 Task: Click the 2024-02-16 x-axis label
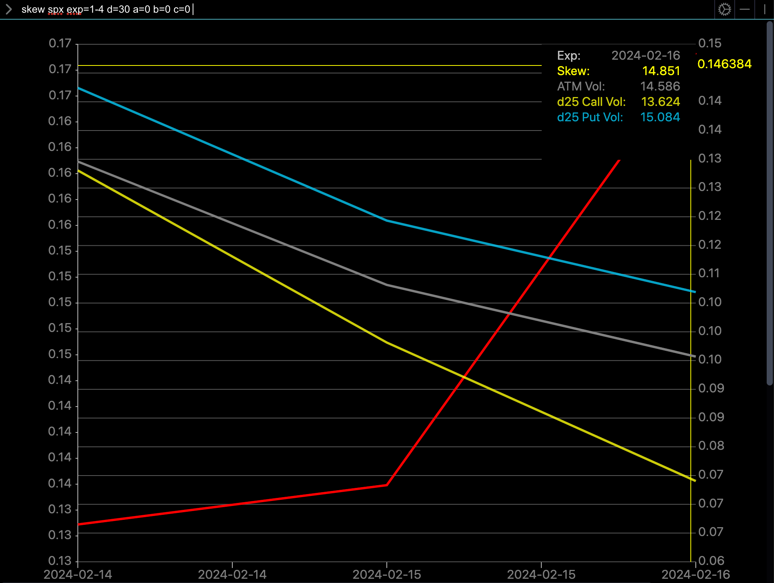tap(695, 575)
